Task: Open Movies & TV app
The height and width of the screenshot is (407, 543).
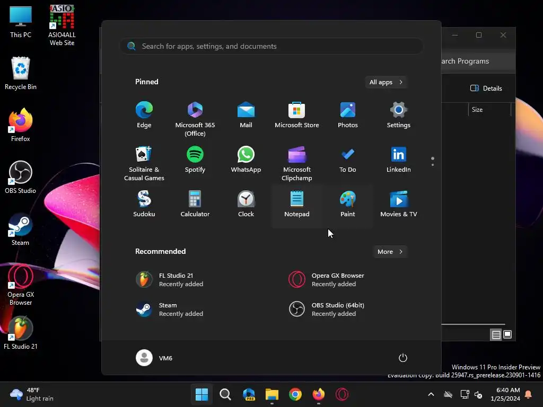Action: pyautogui.click(x=399, y=204)
